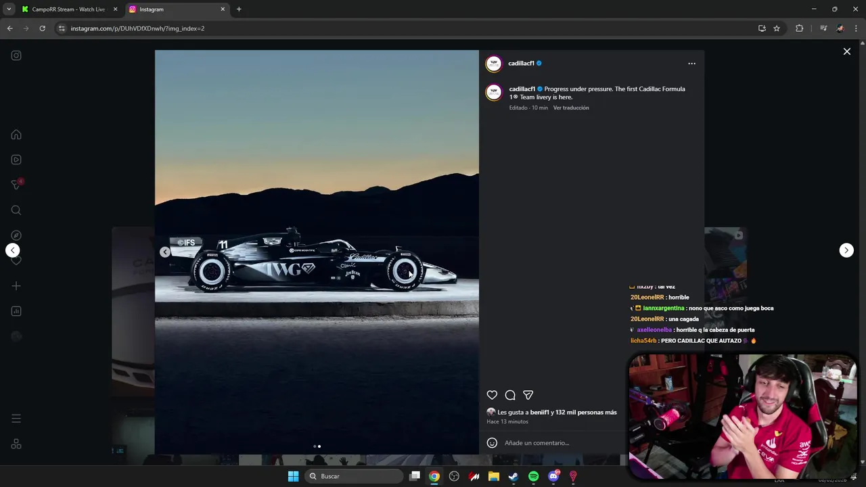
Task: Open cadillacf1 profile avatar in post header
Action: [x=494, y=64]
